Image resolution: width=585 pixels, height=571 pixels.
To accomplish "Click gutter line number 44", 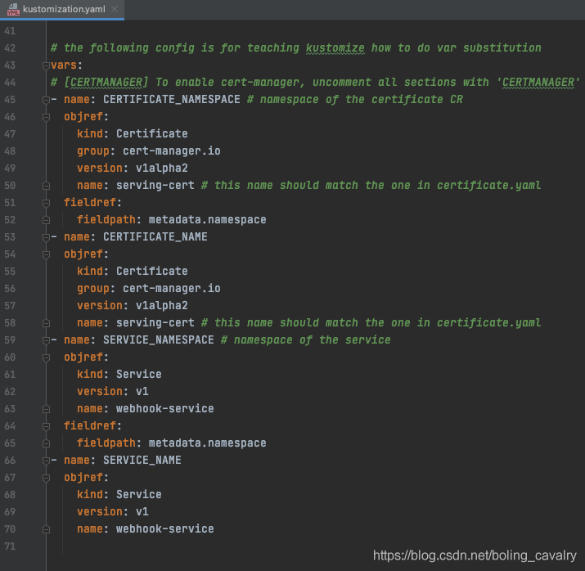I will pyautogui.click(x=10, y=83).
